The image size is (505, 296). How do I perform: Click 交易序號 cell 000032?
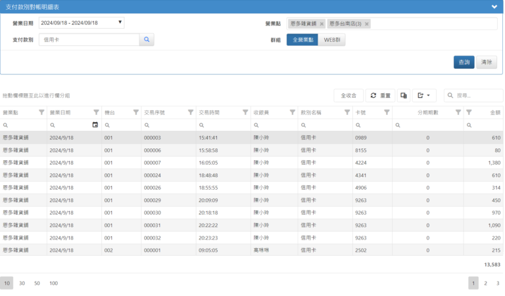click(153, 238)
